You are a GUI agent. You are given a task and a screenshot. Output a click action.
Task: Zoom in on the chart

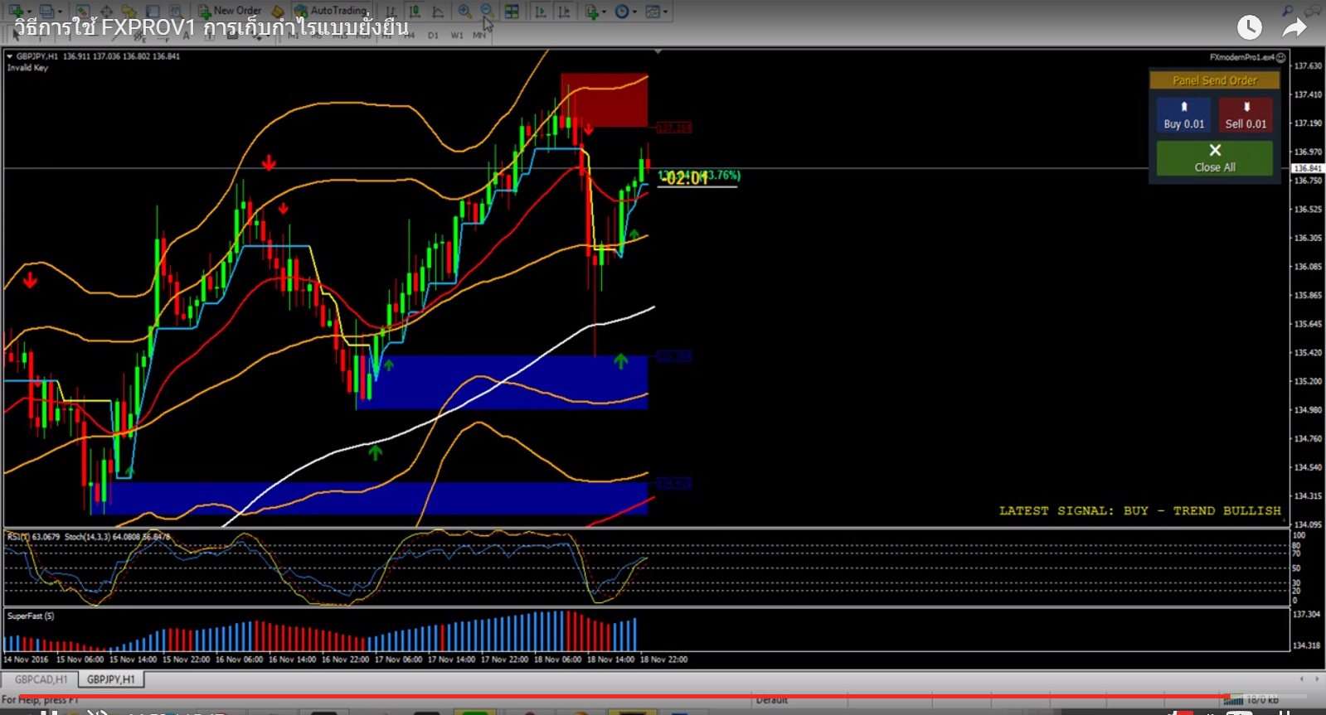(464, 11)
